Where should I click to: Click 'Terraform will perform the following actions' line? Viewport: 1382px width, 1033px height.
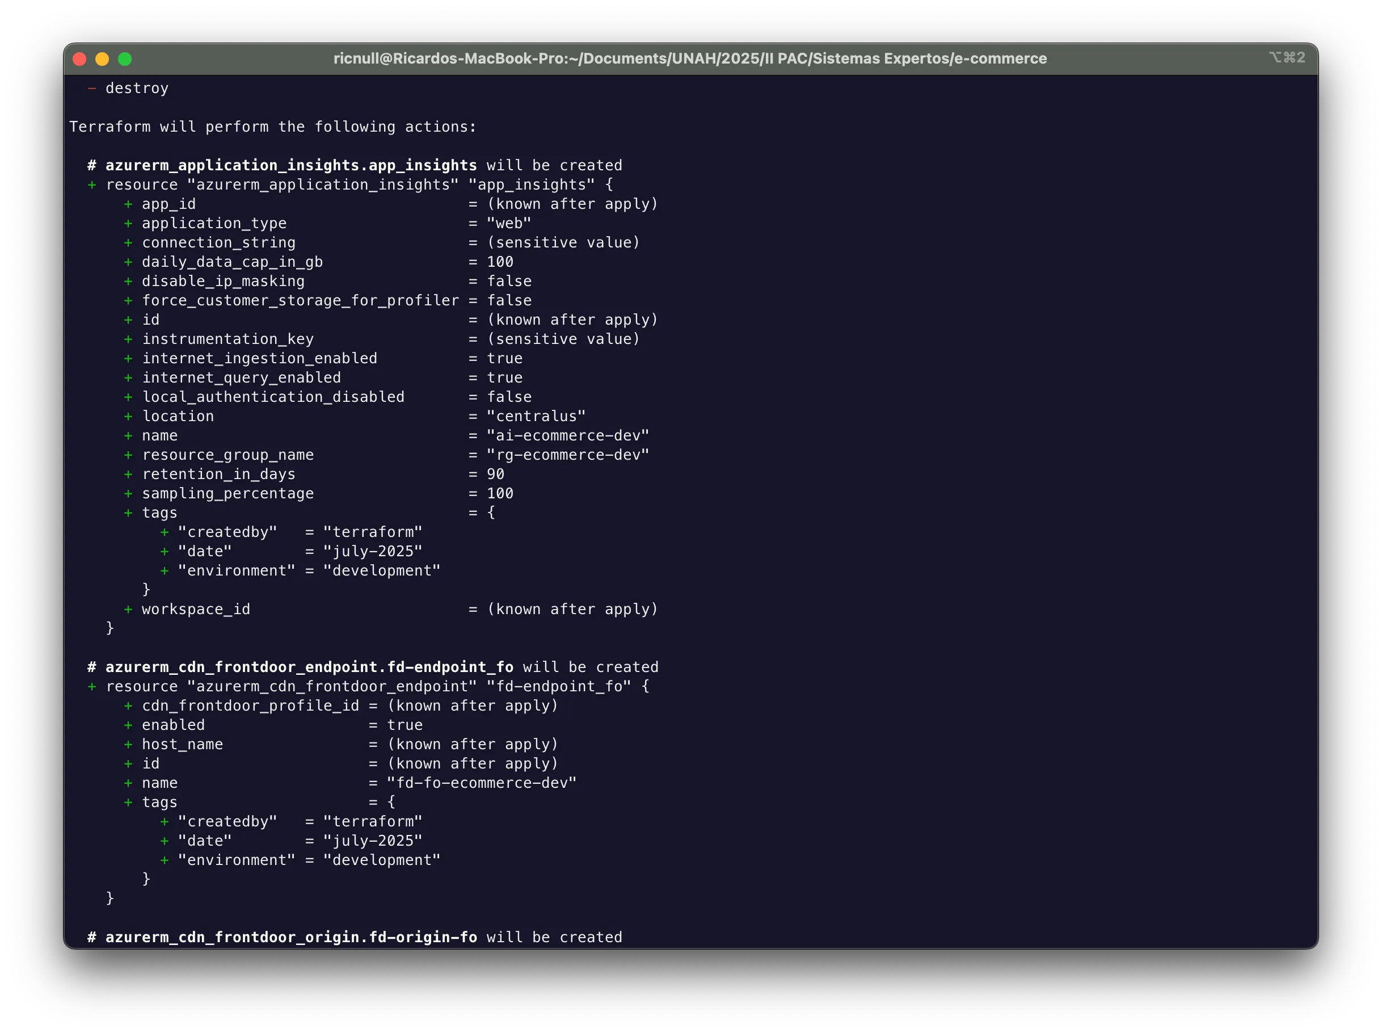(x=272, y=127)
